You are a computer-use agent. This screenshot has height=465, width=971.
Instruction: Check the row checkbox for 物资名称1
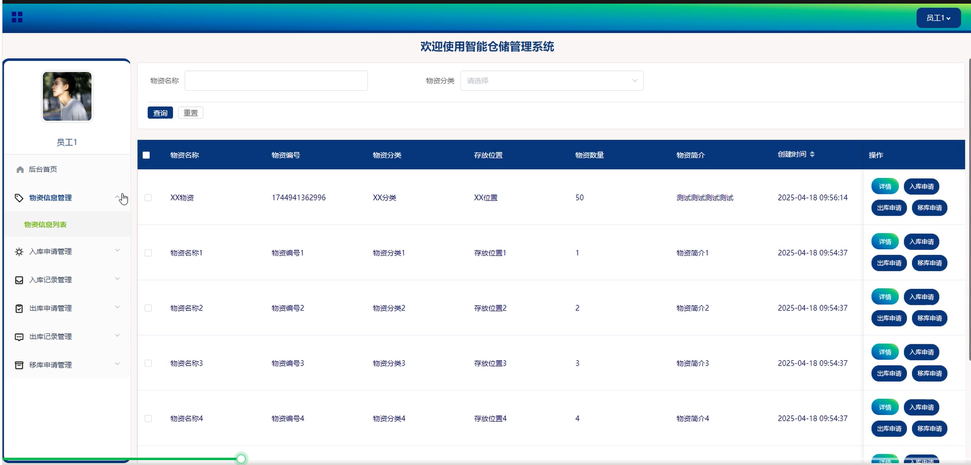pos(148,253)
